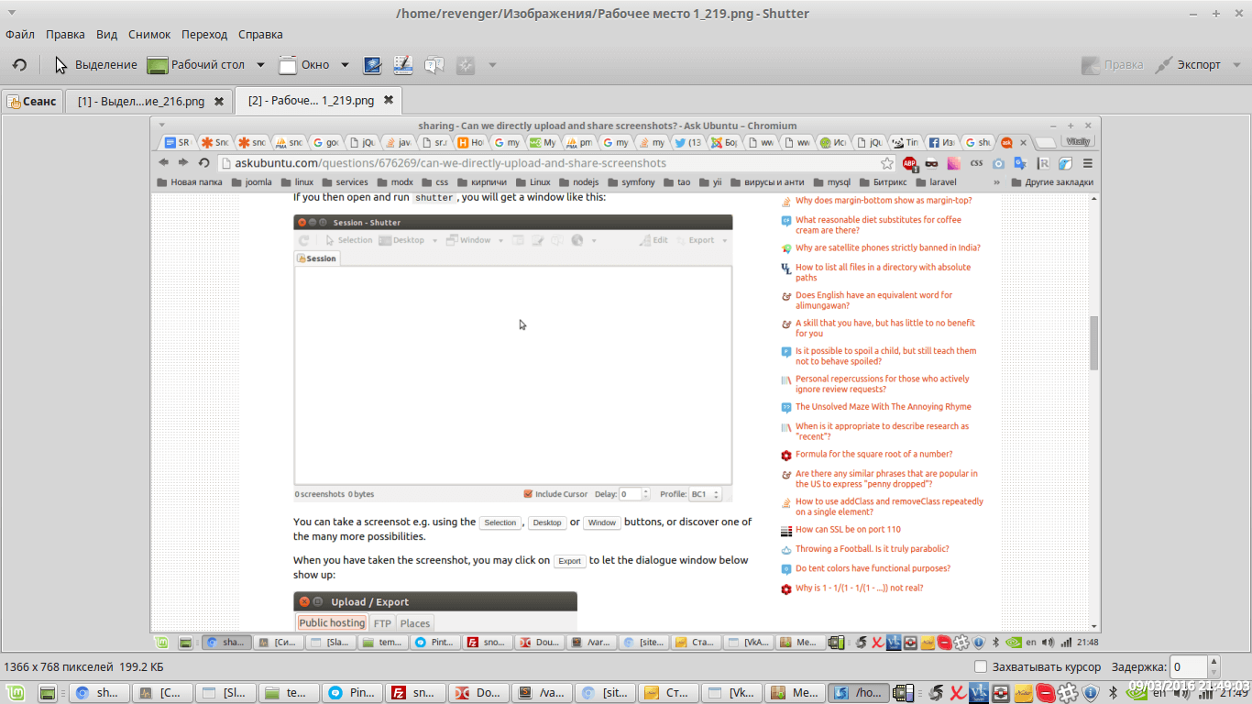Click the red minus tray icon

1045,693
